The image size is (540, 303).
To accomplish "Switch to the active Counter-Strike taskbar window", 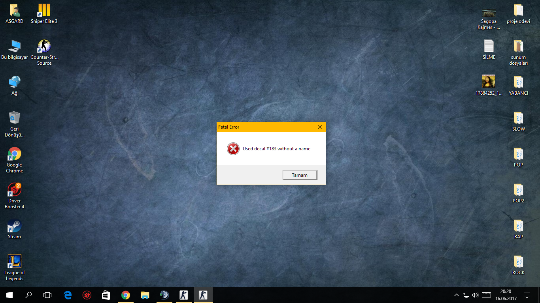I will pyautogui.click(x=203, y=295).
